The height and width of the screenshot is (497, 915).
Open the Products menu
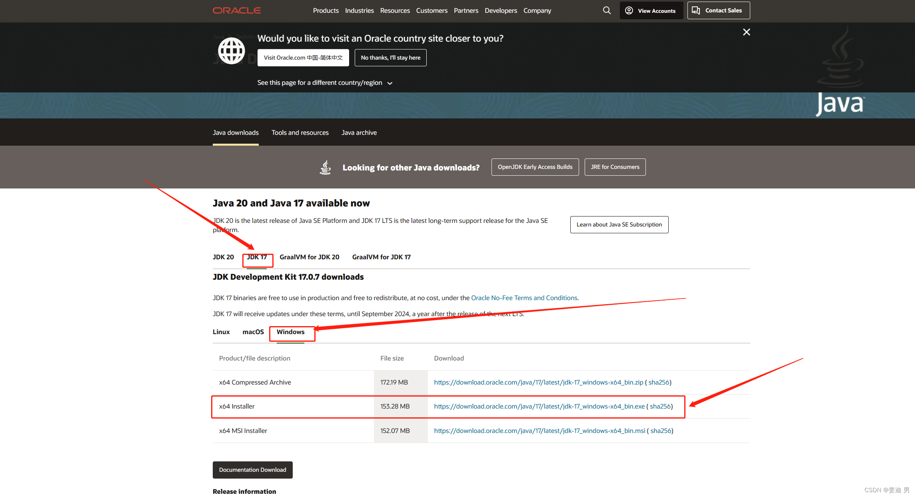click(326, 10)
